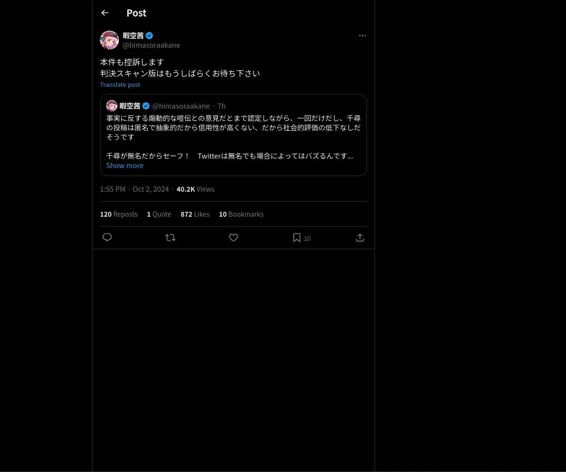
Task: Click the reply speech bubble icon
Action: (x=107, y=237)
